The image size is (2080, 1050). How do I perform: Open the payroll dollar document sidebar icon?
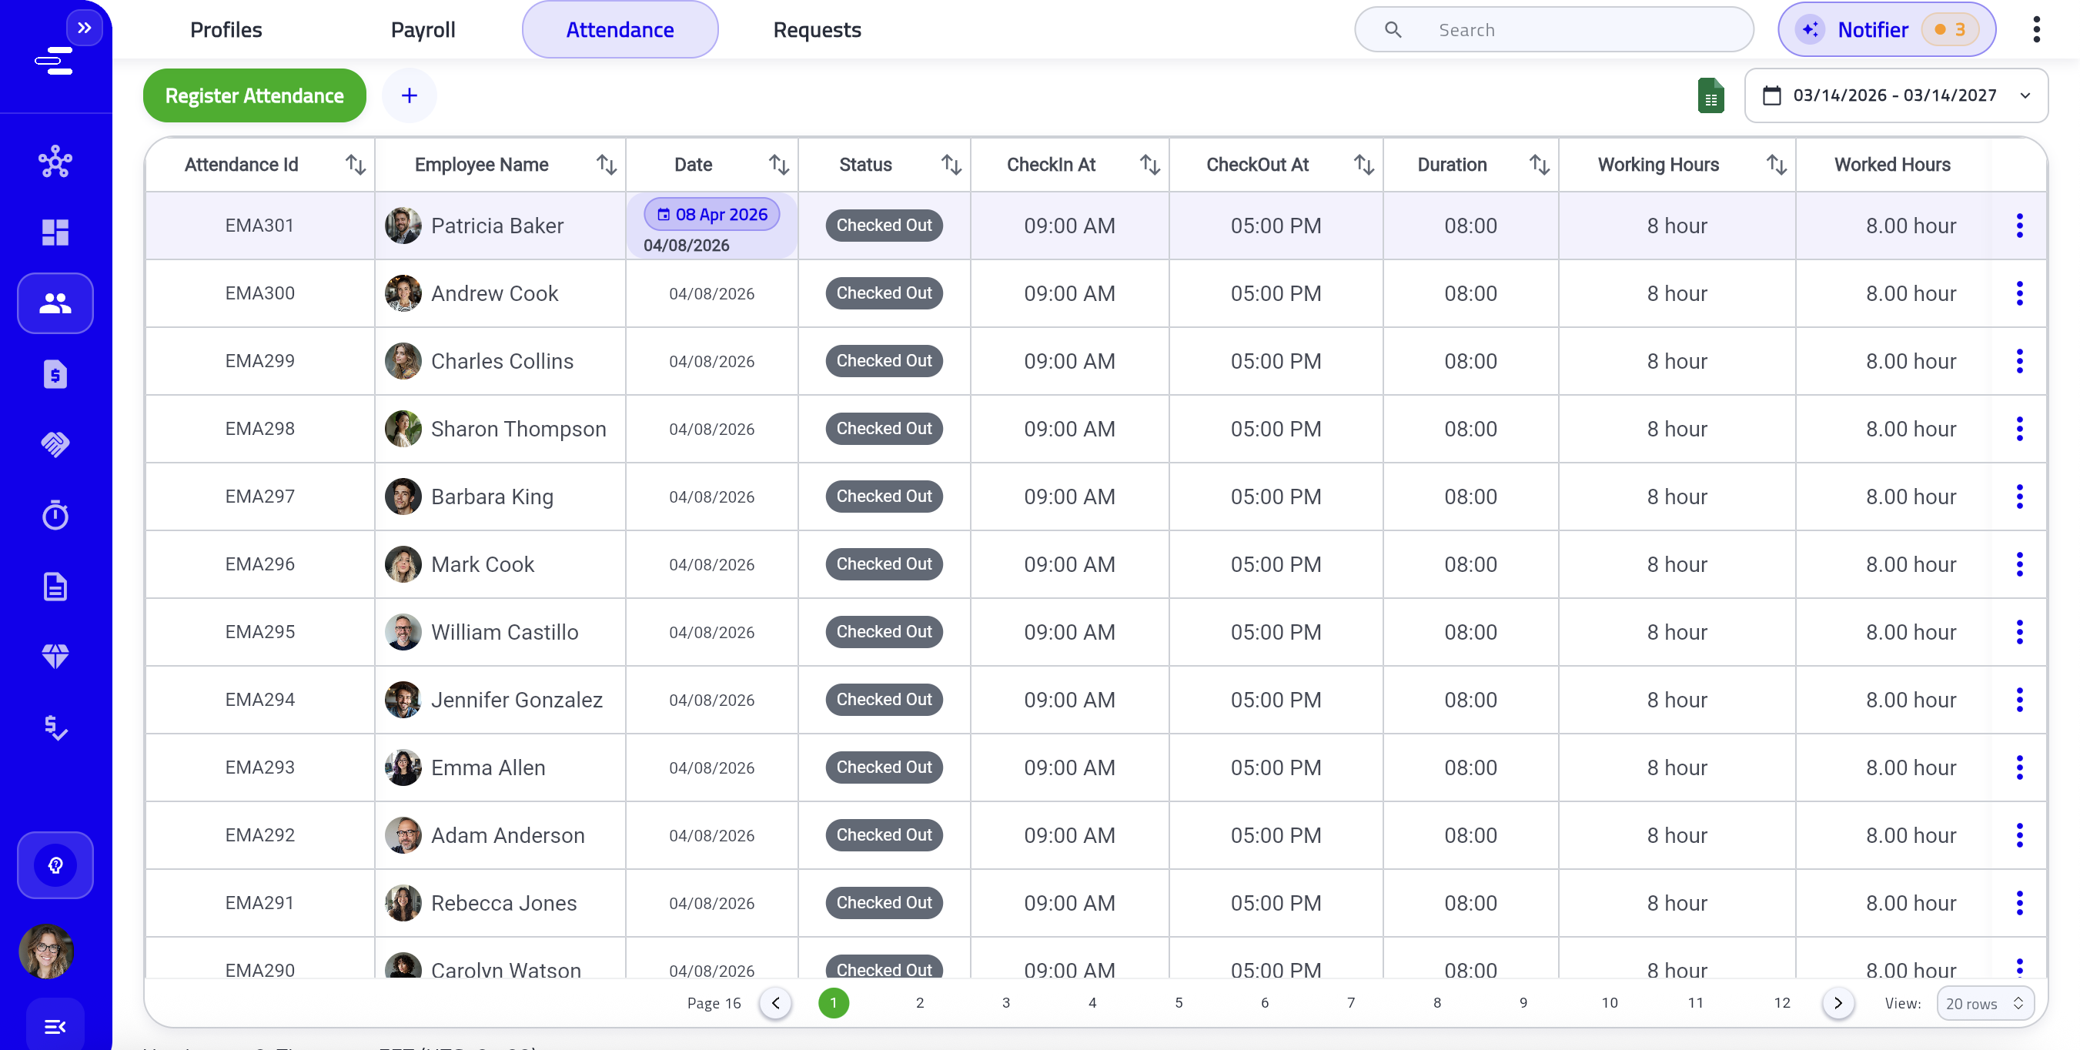point(55,374)
